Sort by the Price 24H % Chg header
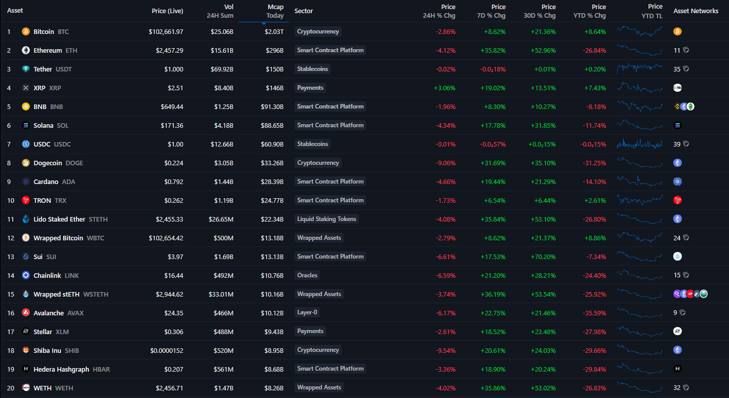This screenshot has width=729, height=398. coord(439,11)
